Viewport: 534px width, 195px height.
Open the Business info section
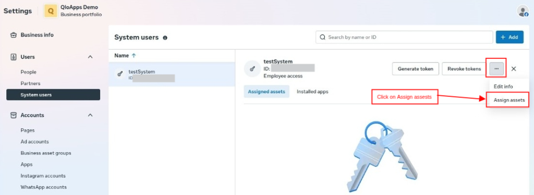[37, 35]
